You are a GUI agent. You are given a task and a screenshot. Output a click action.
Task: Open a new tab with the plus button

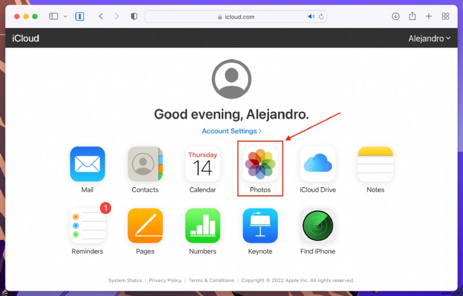[429, 16]
